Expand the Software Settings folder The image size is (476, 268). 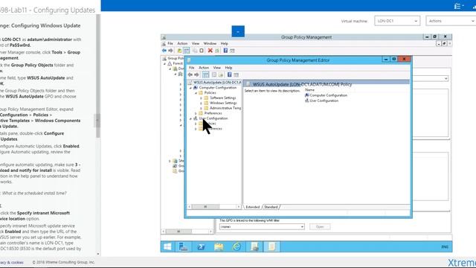[201, 98]
